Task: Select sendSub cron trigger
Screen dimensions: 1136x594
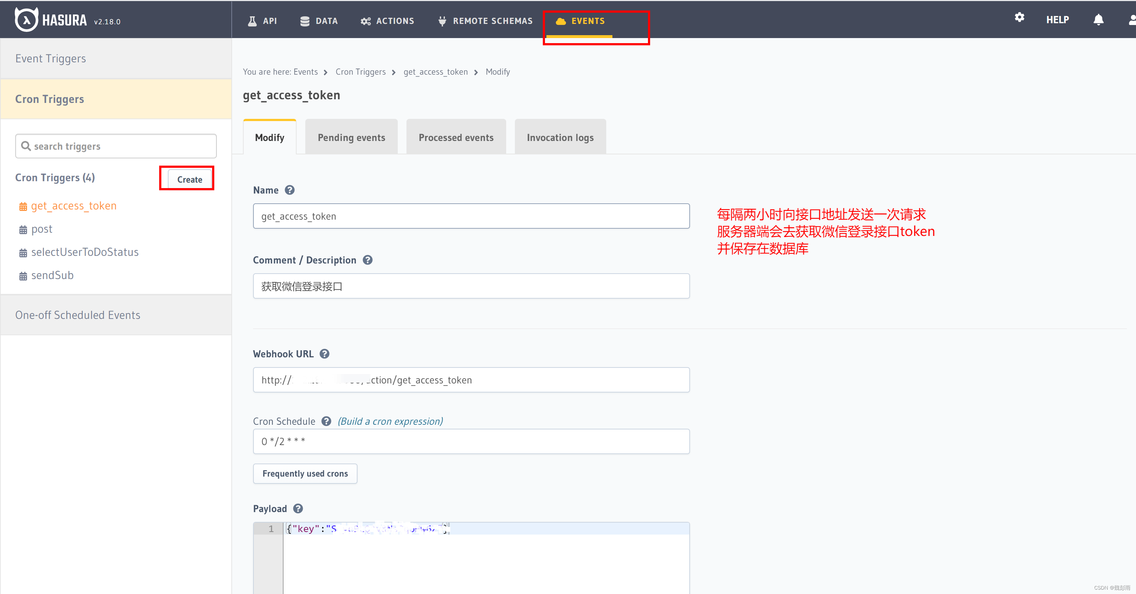Action: pyautogui.click(x=52, y=275)
